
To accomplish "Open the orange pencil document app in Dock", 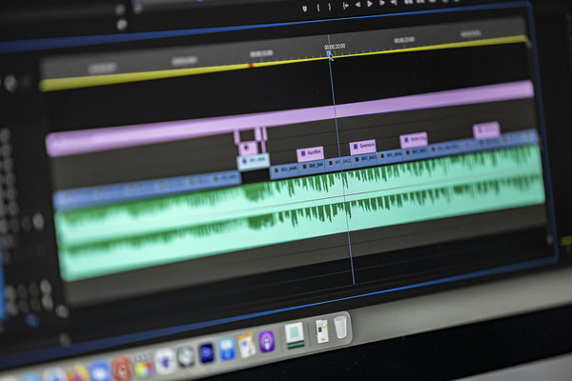I will coord(246,345).
